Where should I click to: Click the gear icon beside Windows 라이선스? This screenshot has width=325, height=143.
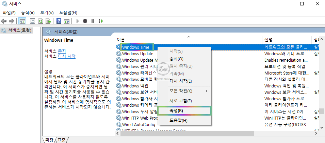[x=118, y=73]
